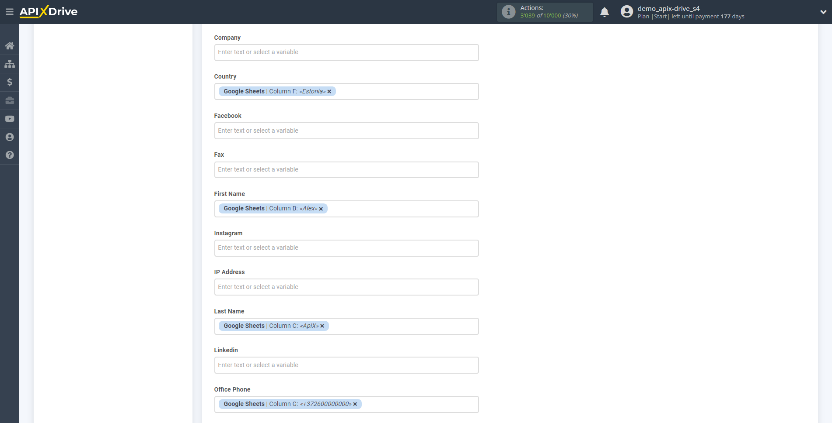Click the Plan Start payment info text
Screen dimensions: 832x423
point(691,17)
